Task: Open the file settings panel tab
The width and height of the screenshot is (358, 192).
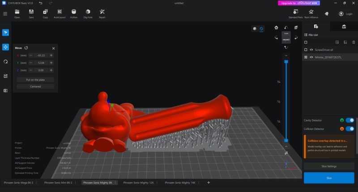Action: coord(316,26)
